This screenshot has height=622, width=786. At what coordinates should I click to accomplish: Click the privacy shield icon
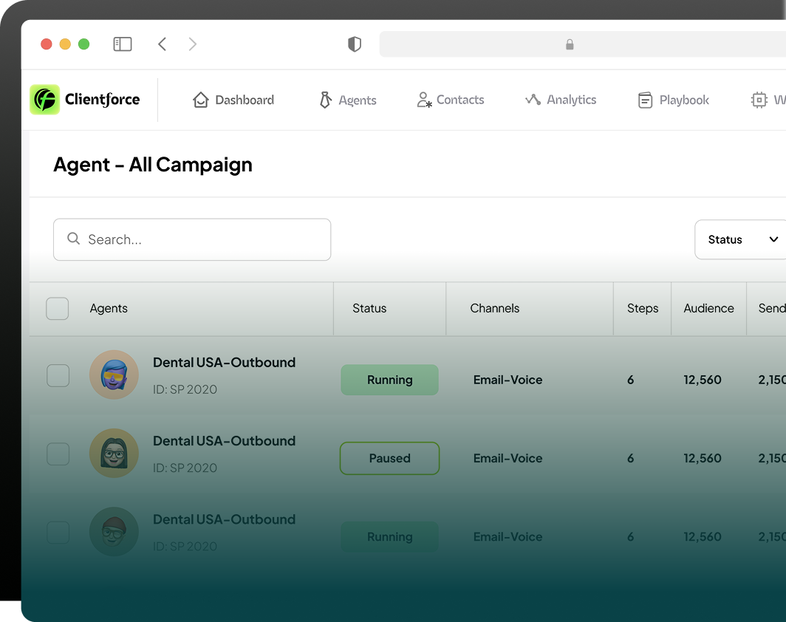355,44
